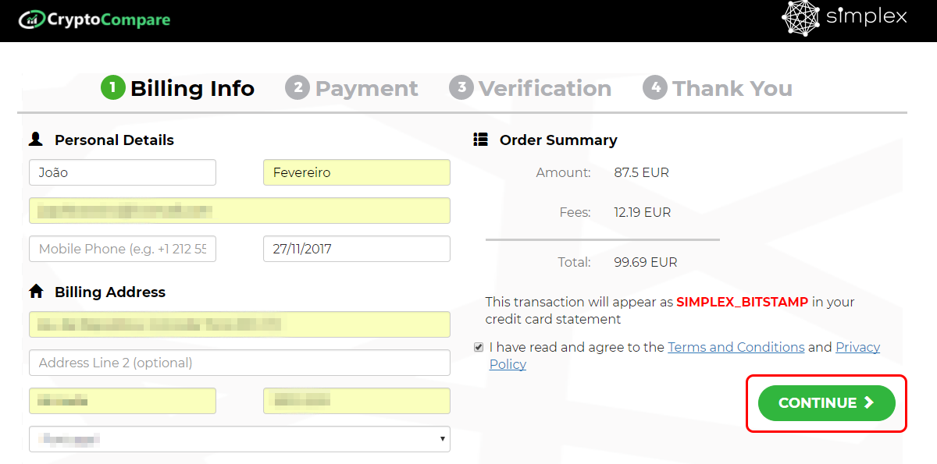Open the Terms and Conditions link
Image resolution: width=937 pixels, height=464 pixels.
(x=736, y=347)
